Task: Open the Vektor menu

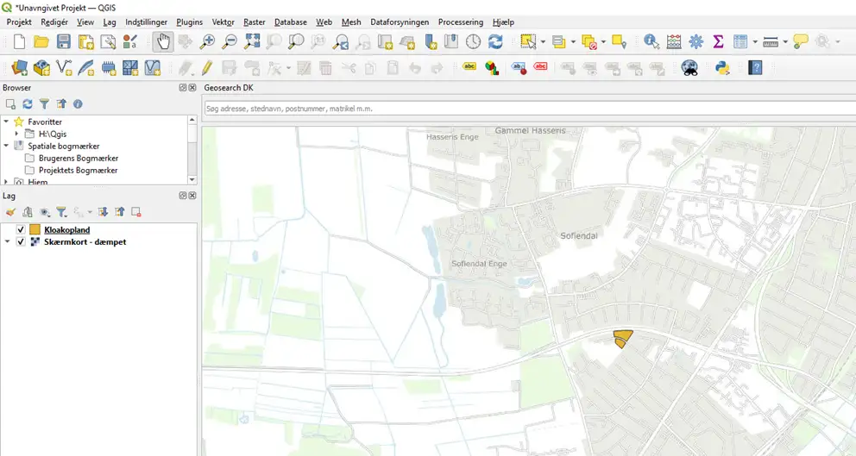Action: pos(223,22)
